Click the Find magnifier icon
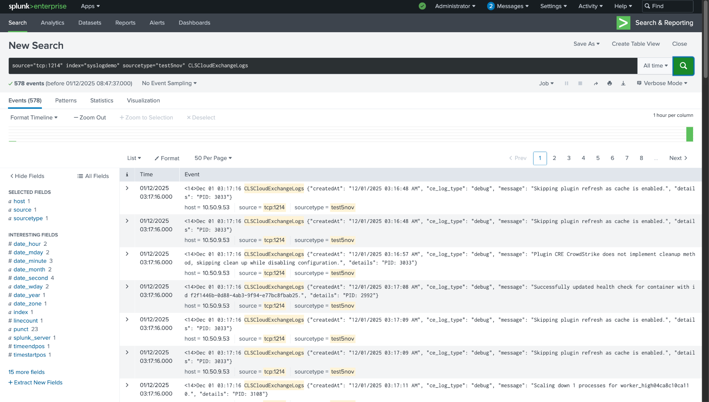This screenshot has width=709, height=402. click(647, 6)
